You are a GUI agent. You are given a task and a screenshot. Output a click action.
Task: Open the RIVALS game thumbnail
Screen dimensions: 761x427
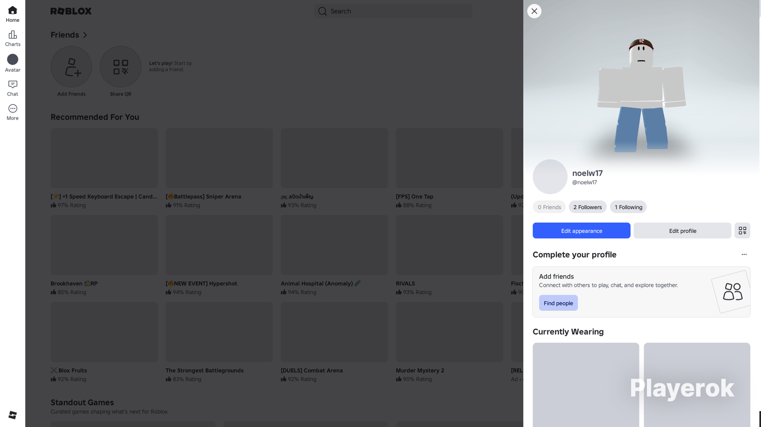pos(450,245)
